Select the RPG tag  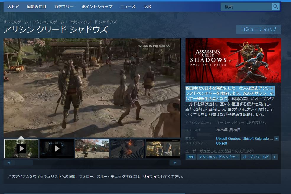pos(191,157)
